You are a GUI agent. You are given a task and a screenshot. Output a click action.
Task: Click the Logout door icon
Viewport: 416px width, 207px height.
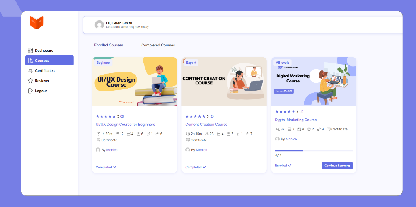pyautogui.click(x=30, y=91)
